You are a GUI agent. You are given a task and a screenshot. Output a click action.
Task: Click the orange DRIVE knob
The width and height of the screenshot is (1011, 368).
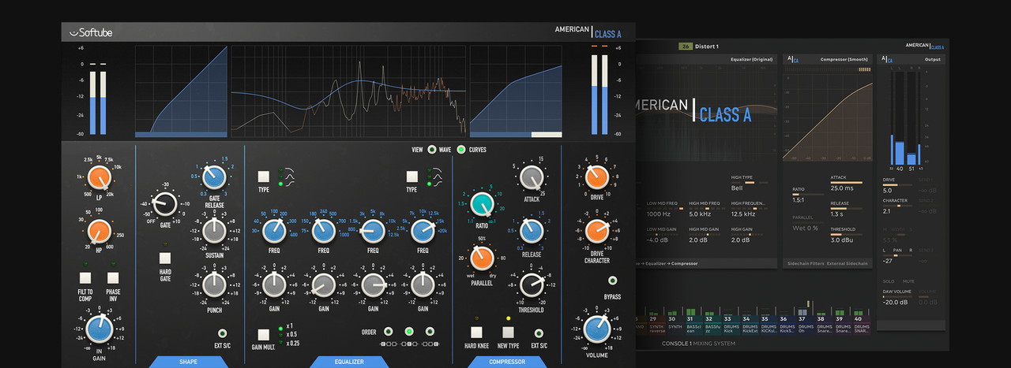click(597, 177)
